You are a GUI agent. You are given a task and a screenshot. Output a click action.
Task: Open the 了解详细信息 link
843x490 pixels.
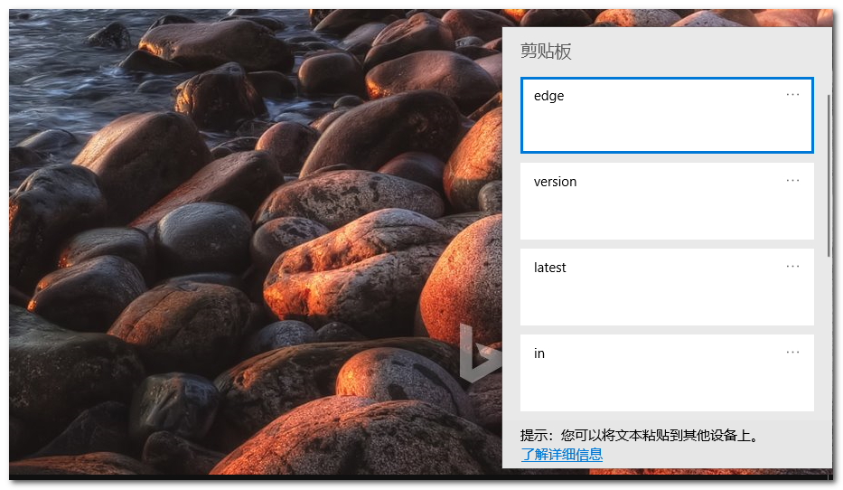point(561,455)
